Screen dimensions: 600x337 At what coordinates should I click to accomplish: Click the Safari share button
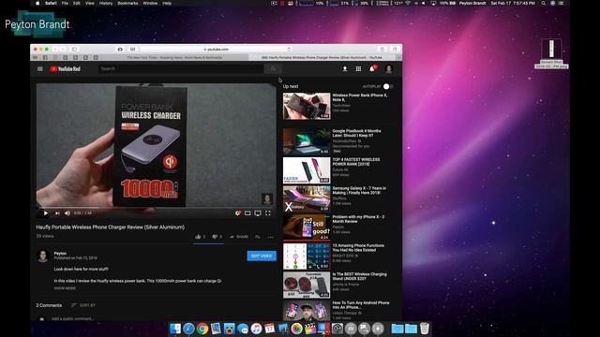point(382,50)
